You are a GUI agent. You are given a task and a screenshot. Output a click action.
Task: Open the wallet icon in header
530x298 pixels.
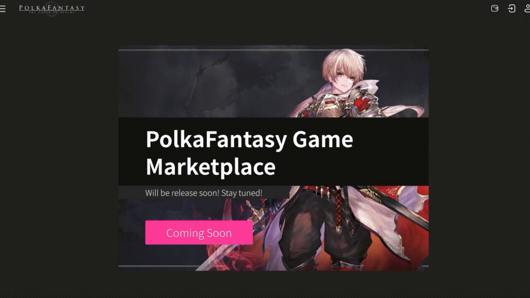coord(494,8)
